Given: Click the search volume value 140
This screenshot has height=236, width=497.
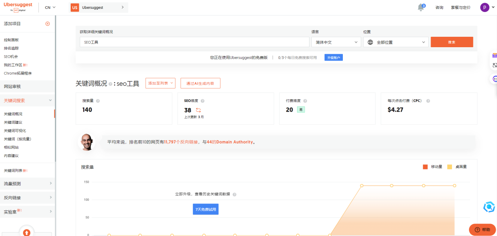Looking at the screenshot, I should 87,110.
